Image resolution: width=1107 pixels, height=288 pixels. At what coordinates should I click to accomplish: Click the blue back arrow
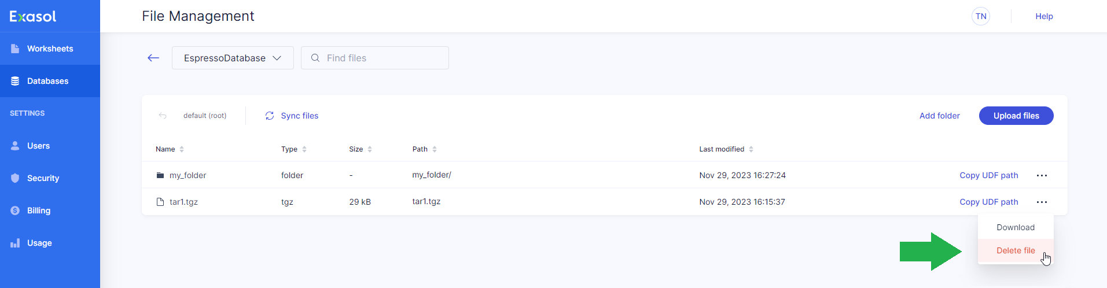153,58
